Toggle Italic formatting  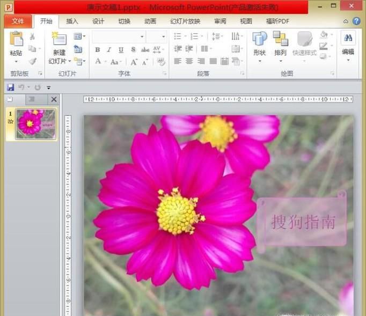[x=109, y=49]
